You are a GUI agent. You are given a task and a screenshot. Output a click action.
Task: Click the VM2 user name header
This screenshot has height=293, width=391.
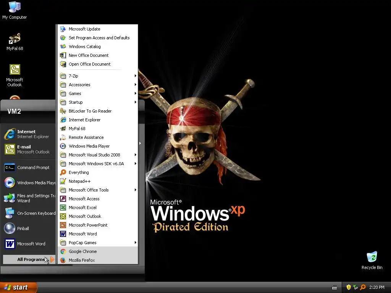[x=14, y=111]
